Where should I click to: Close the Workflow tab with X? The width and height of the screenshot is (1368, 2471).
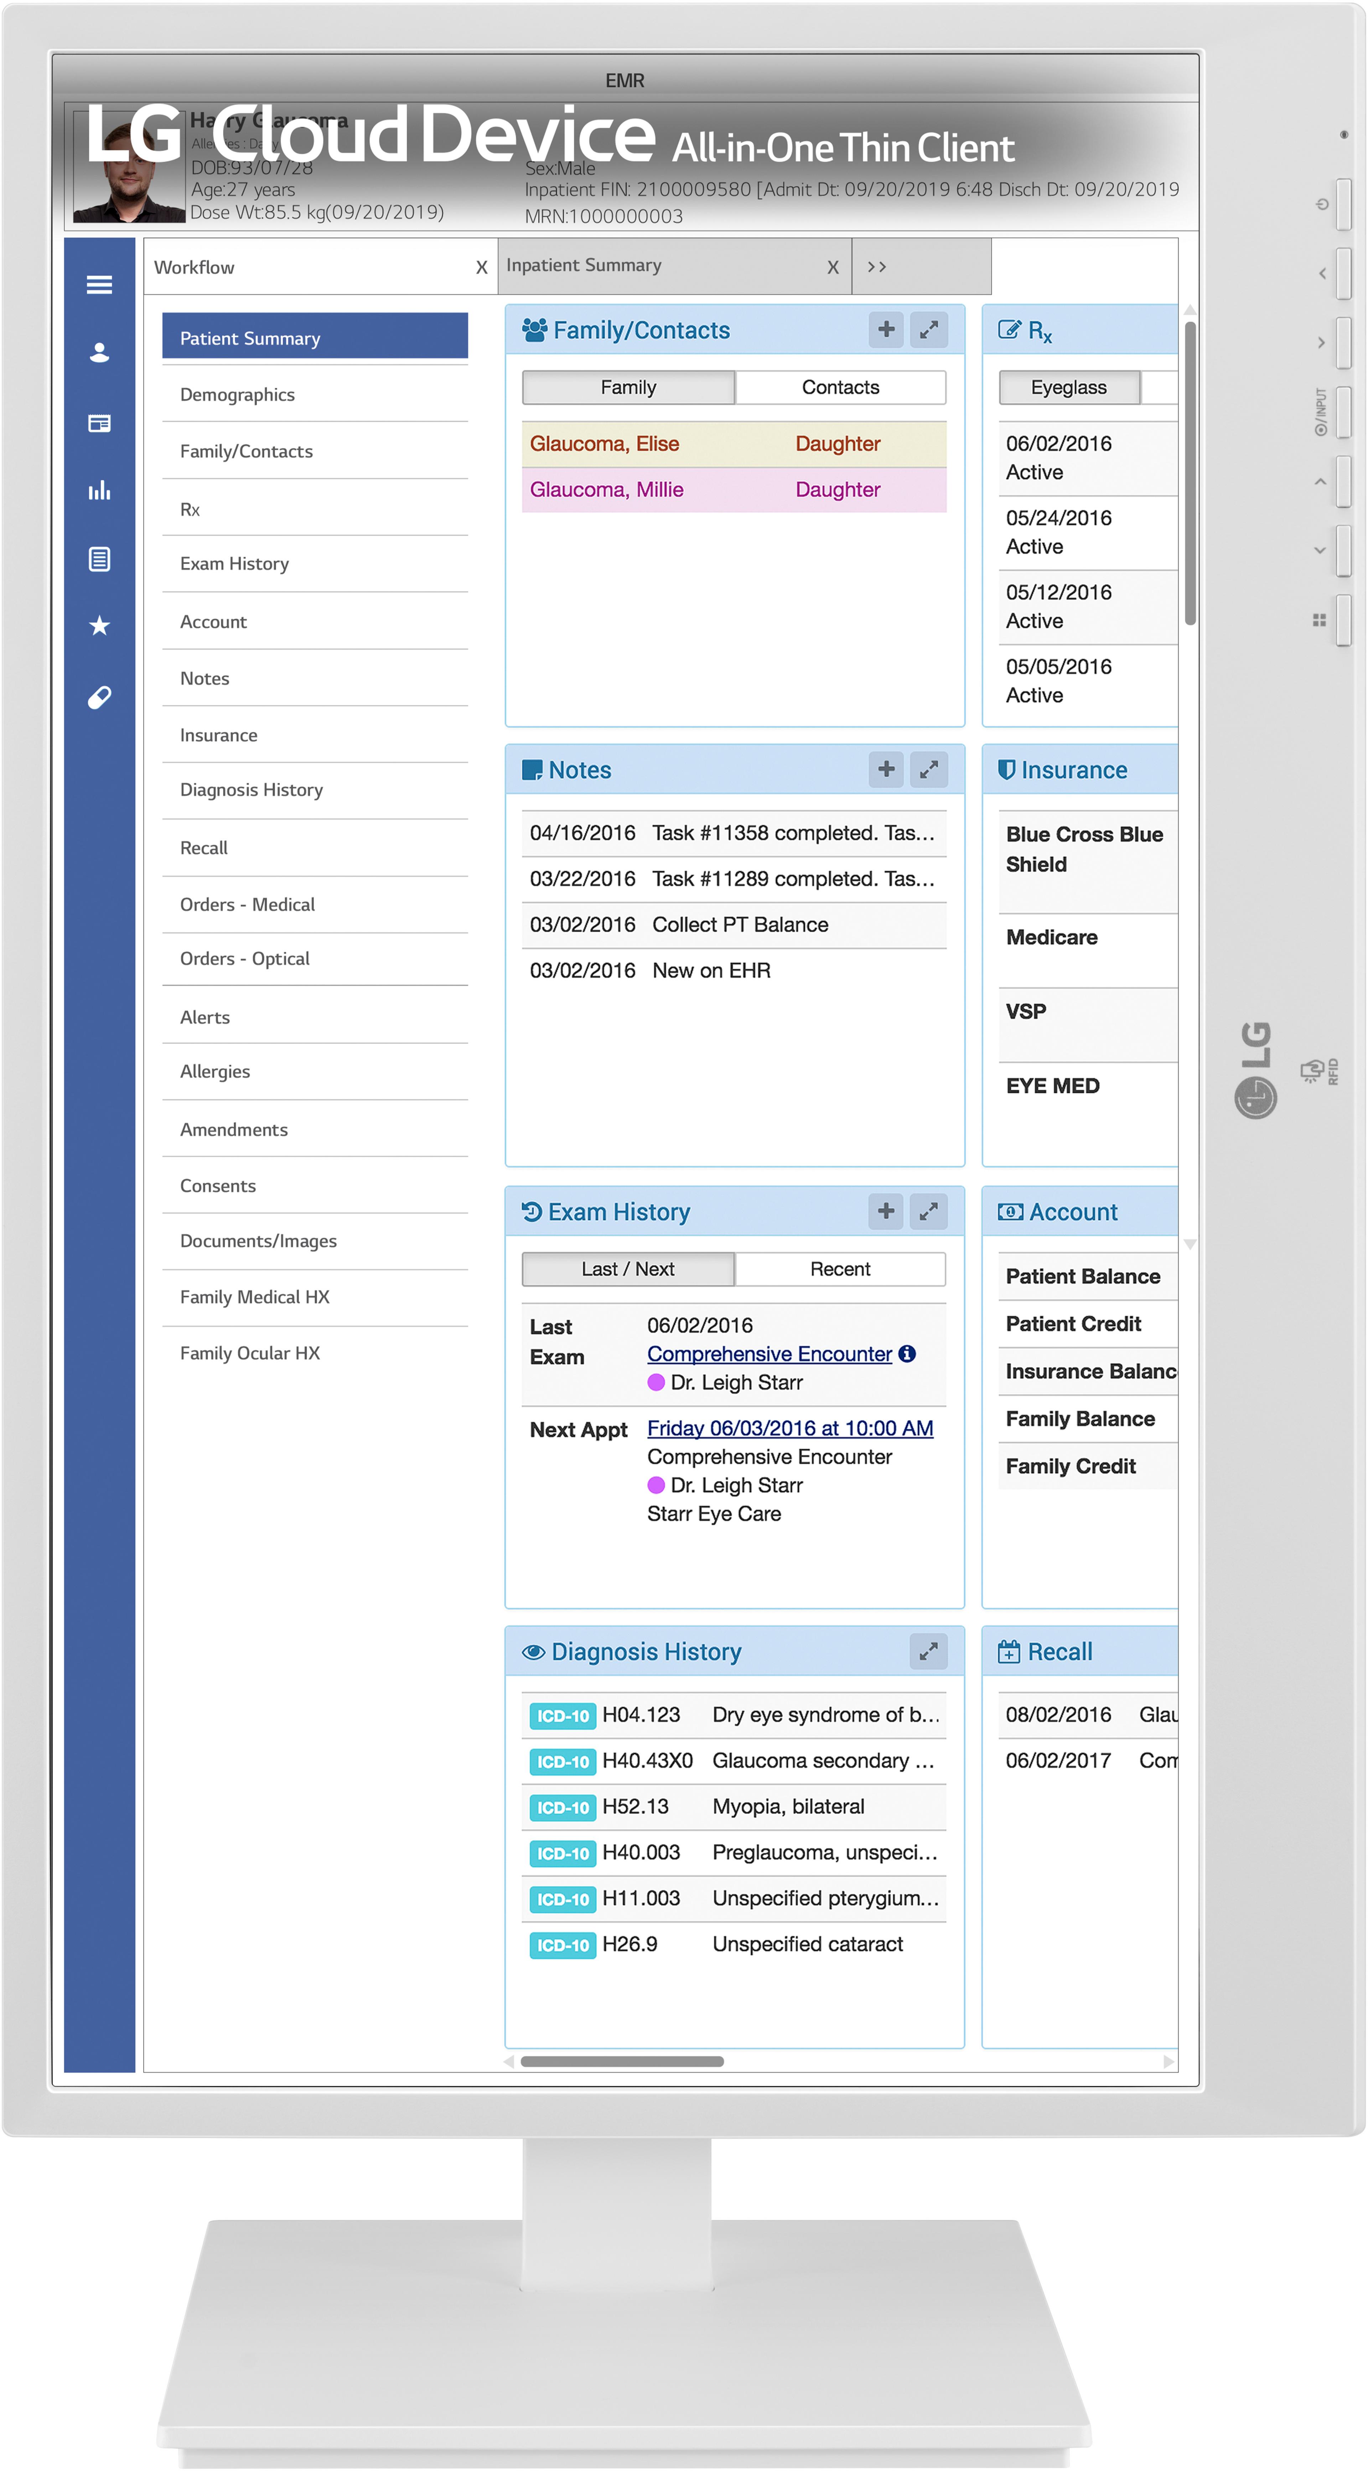(x=482, y=268)
